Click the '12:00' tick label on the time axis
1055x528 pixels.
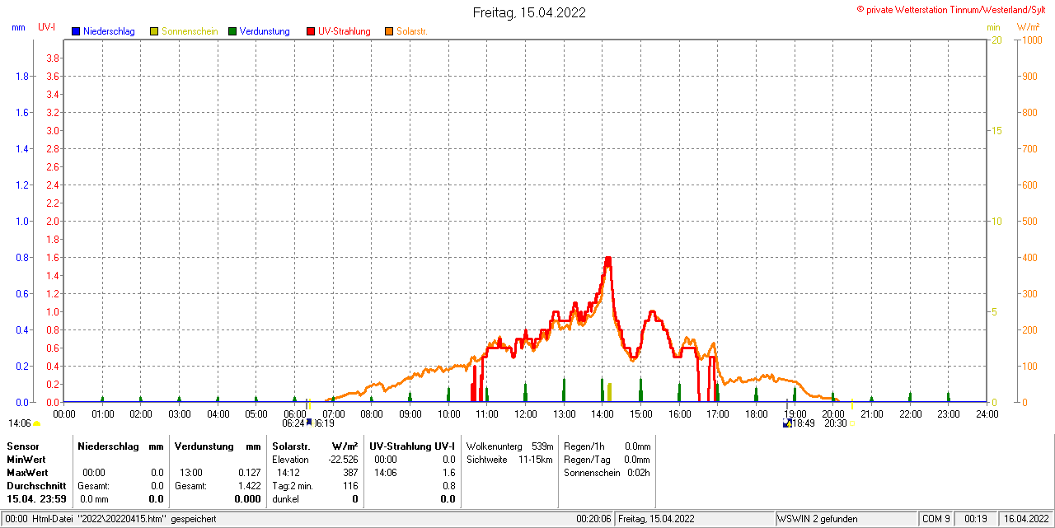[x=525, y=414]
